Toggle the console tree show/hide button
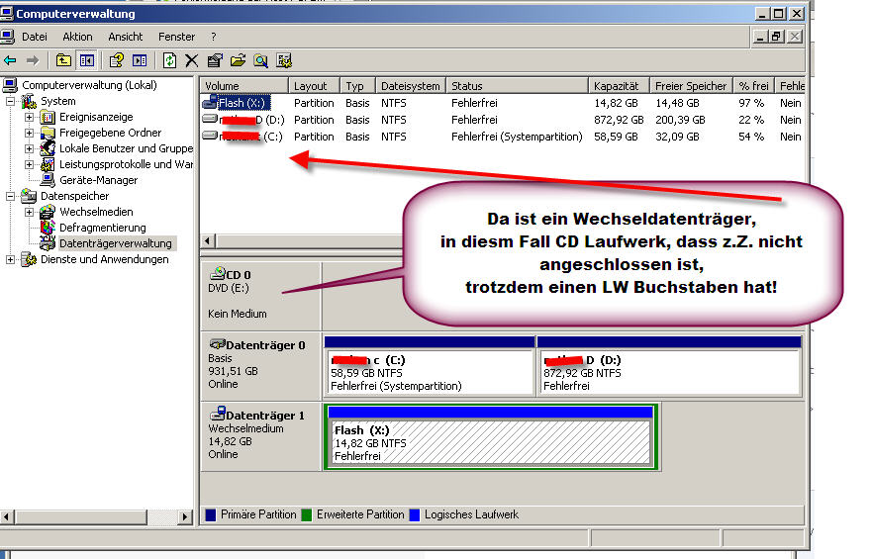872x559 pixels. pyautogui.click(x=86, y=60)
